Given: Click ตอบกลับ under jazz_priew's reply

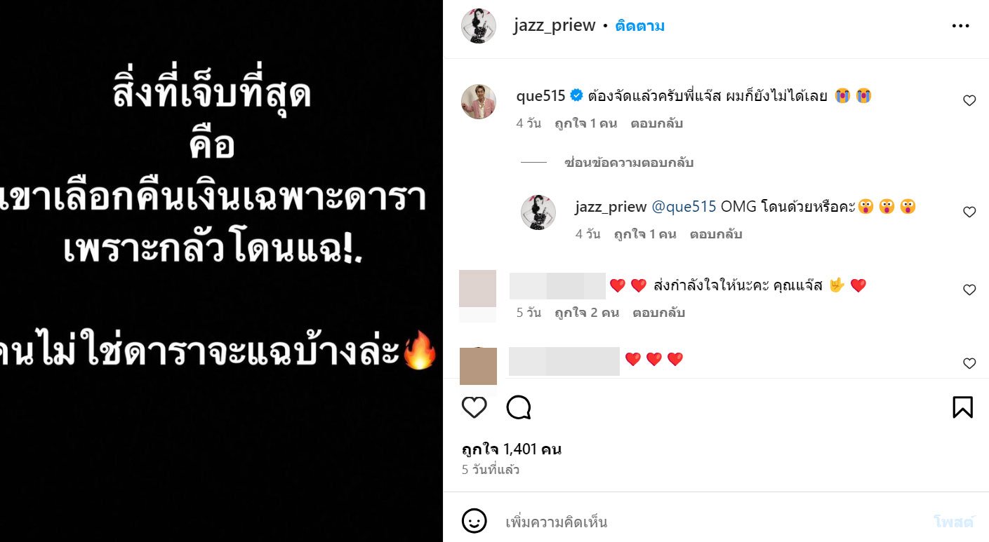Looking at the screenshot, I should click(x=716, y=234).
